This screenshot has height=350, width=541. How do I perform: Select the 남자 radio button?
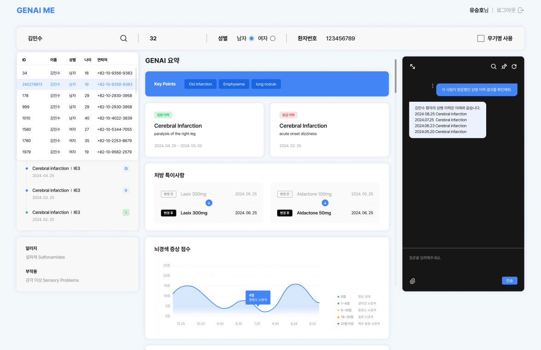click(251, 39)
